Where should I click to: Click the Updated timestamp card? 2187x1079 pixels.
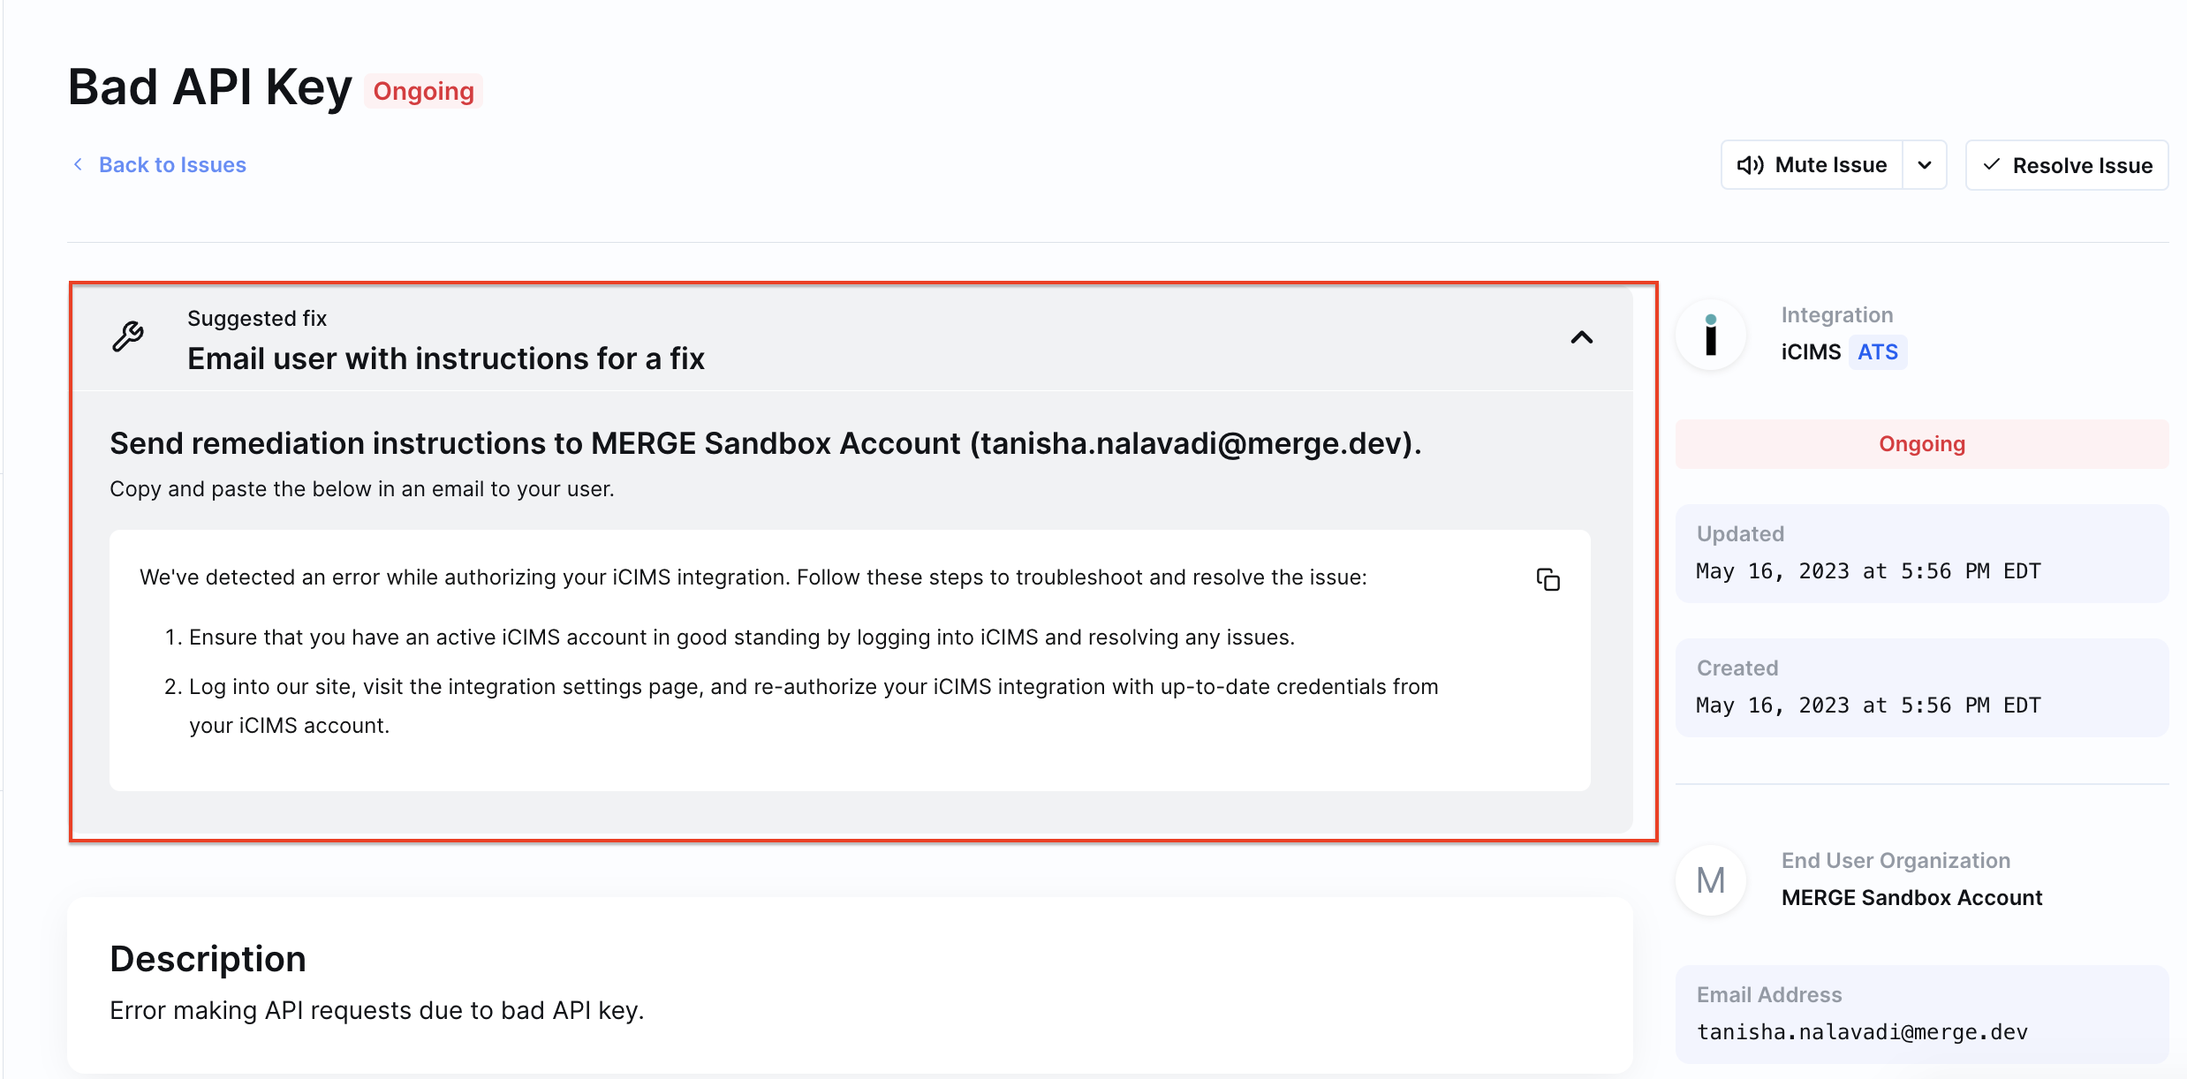[x=1921, y=554]
